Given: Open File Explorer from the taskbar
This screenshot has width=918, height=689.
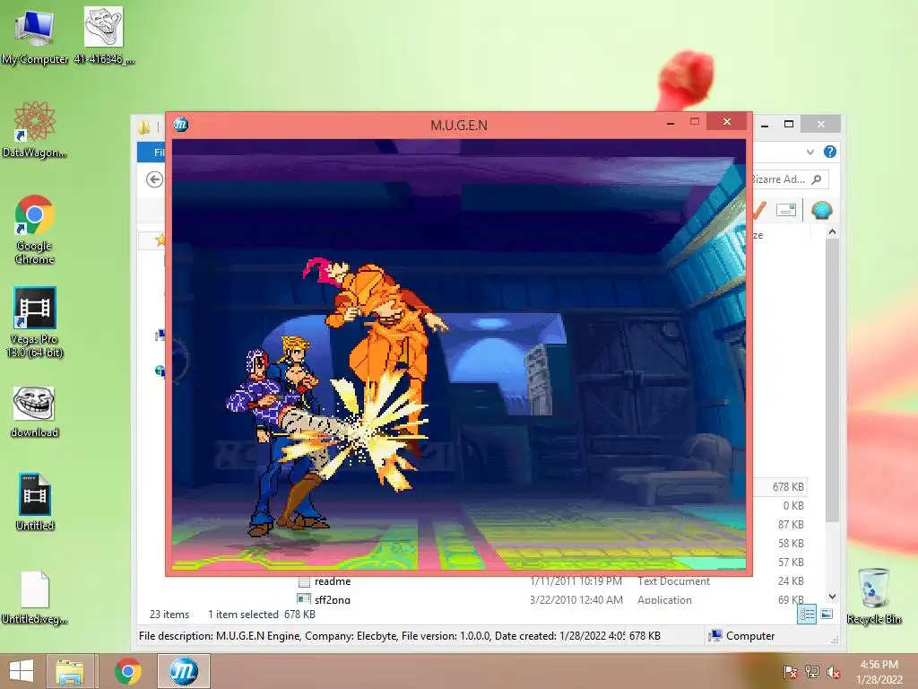Looking at the screenshot, I should (70, 671).
